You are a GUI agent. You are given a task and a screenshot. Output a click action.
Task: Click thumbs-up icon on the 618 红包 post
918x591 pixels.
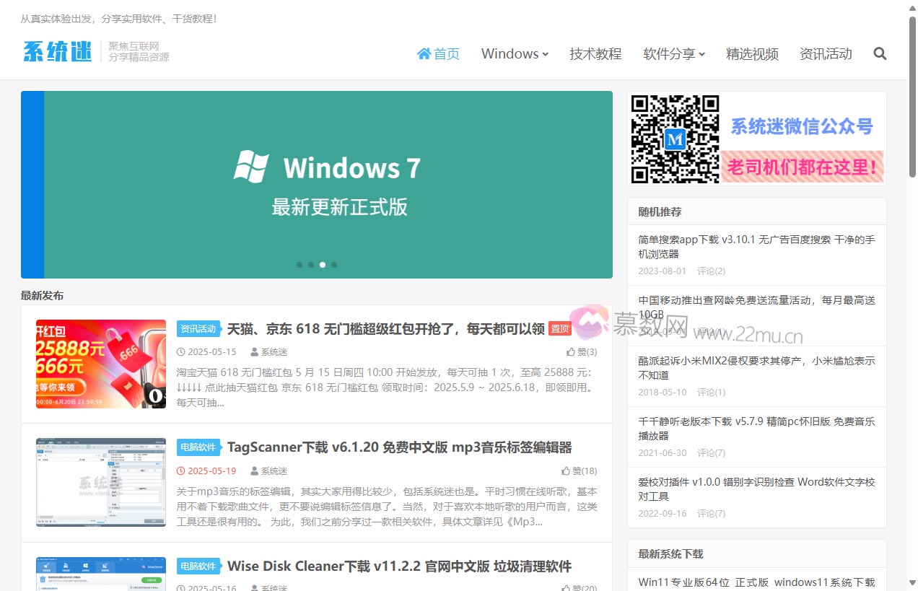[571, 352]
